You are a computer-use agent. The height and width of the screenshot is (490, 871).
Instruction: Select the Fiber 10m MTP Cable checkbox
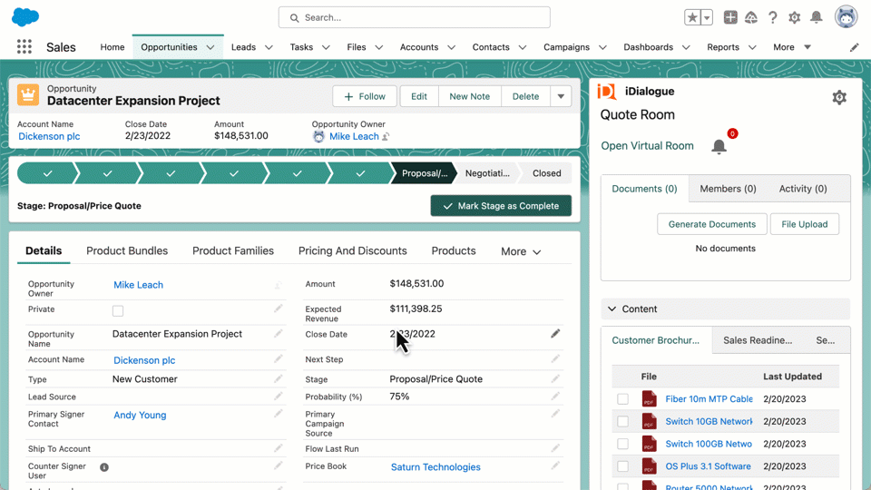click(x=622, y=399)
